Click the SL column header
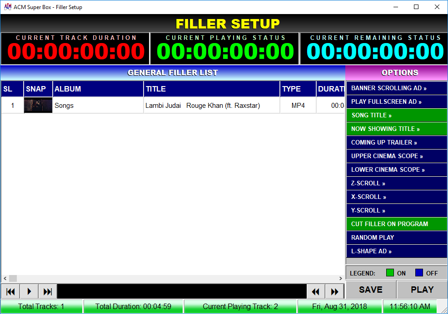 [x=12, y=89]
